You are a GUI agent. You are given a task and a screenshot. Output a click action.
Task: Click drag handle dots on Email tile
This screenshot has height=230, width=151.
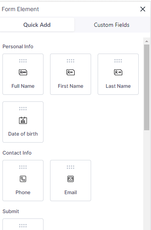pyautogui.click(x=71, y=167)
